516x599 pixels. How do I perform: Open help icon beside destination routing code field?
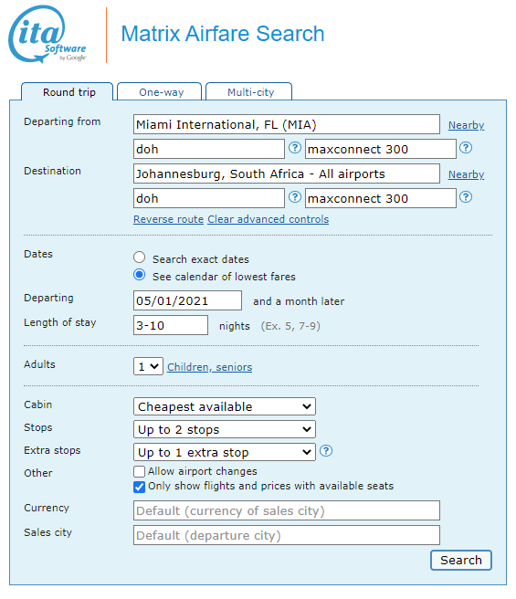coord(294,197)
